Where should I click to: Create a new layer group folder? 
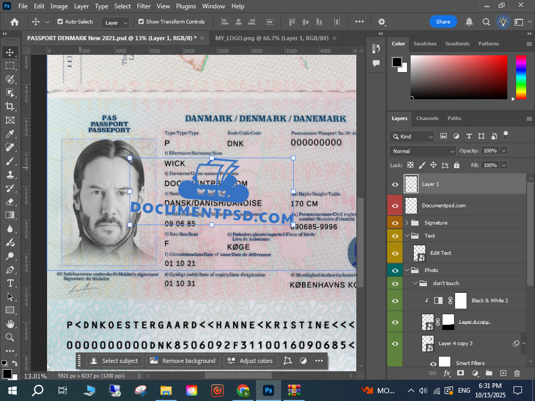point(489,373)
